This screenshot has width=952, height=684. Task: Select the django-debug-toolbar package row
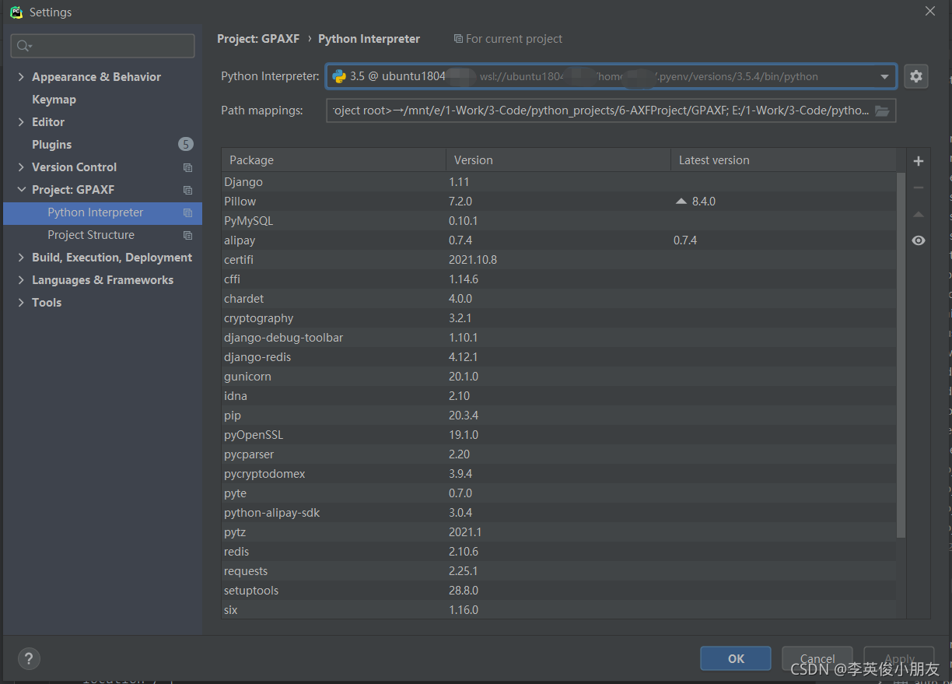coord(558,338)
